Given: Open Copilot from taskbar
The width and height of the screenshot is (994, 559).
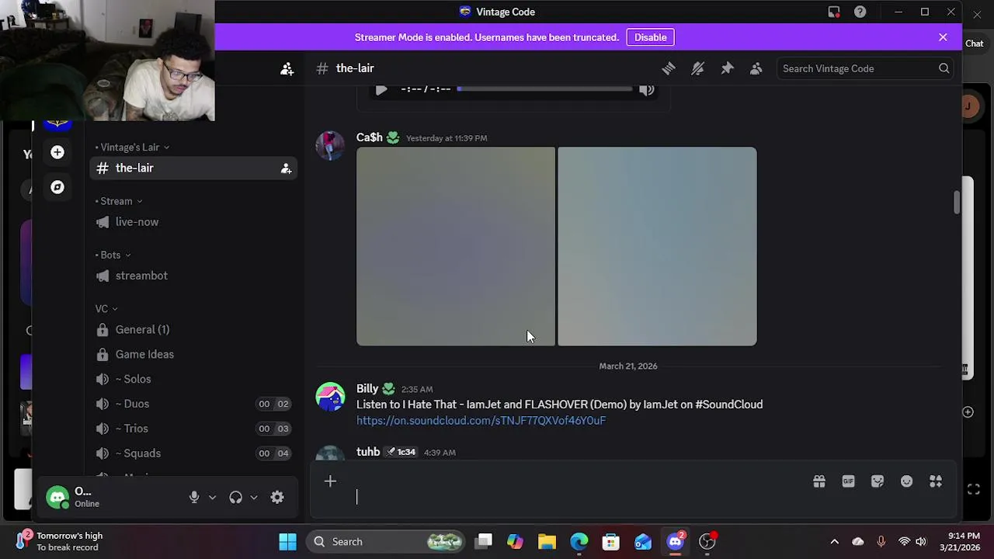Looking at the screenshot, I should (515, 542).
